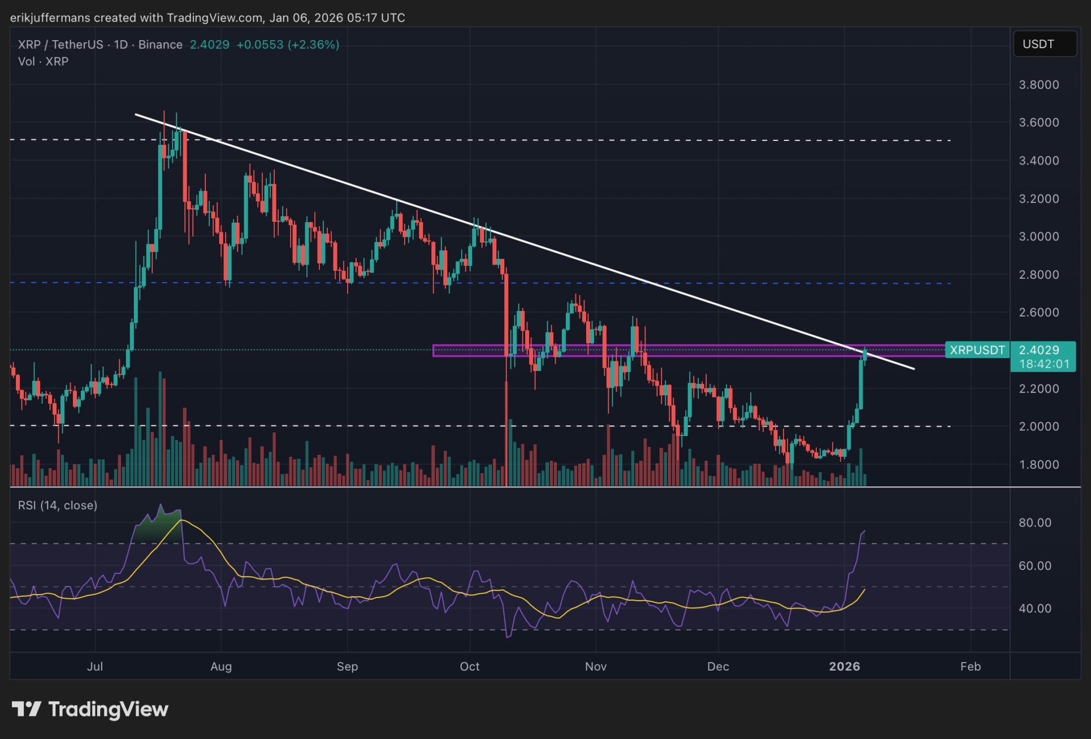Click the 2026 label on time axis
This screenshot has height=739, width=1091.
844,667
